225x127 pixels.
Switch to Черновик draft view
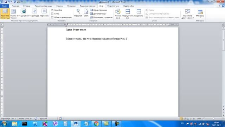tap(44, 13)
